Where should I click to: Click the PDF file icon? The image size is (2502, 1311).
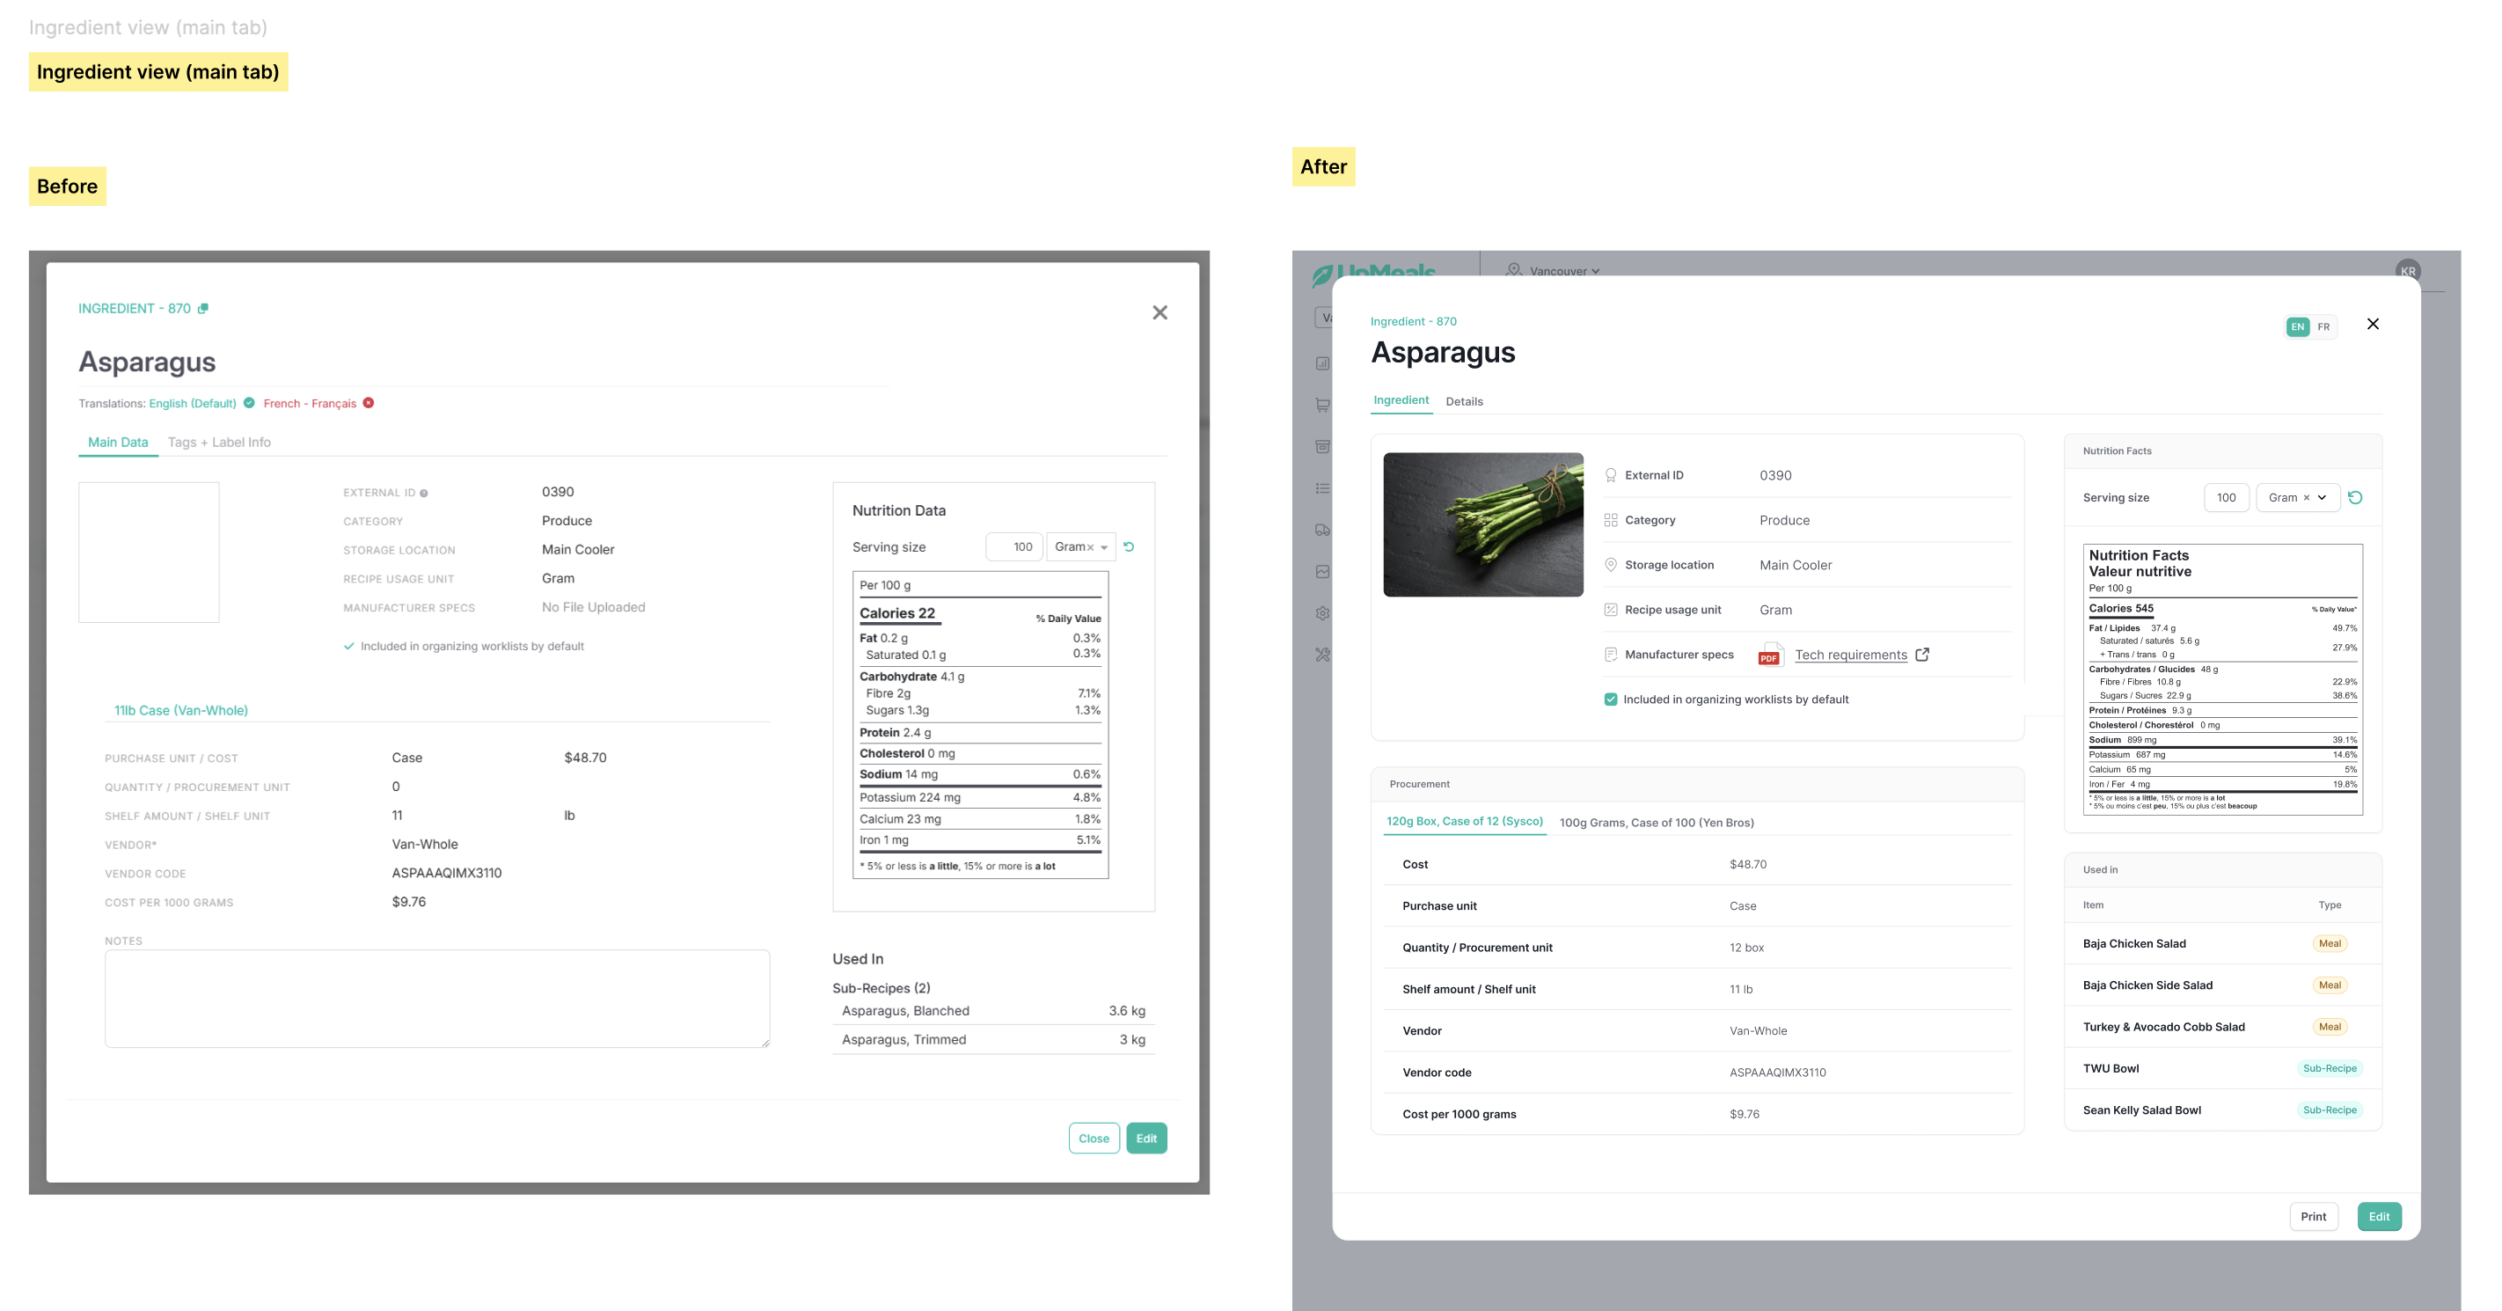tap(1771, 655)
